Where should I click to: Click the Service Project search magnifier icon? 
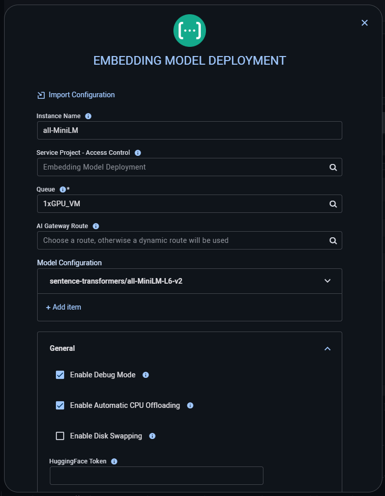pyautogui.click(x=333, y=167)
